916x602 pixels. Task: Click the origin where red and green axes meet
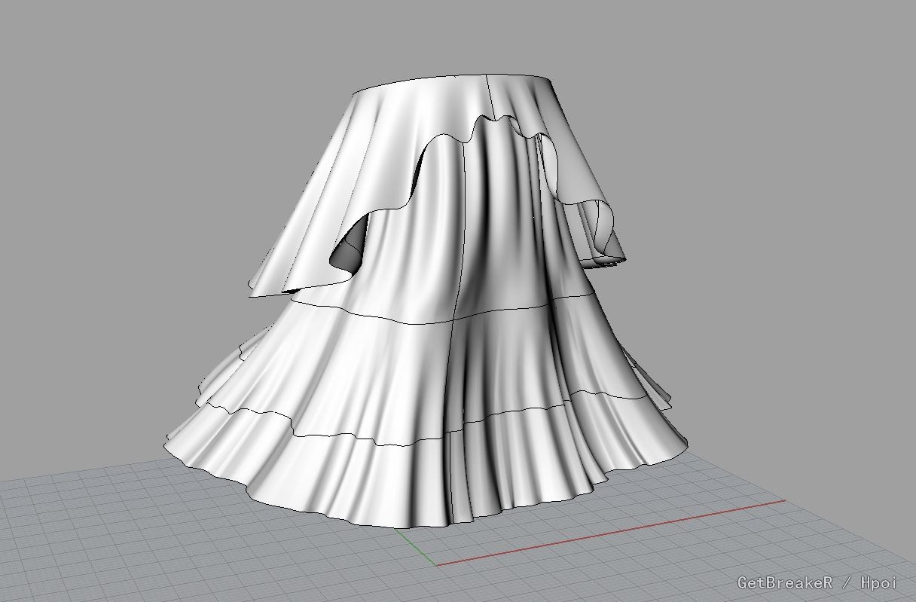(436, 564)
